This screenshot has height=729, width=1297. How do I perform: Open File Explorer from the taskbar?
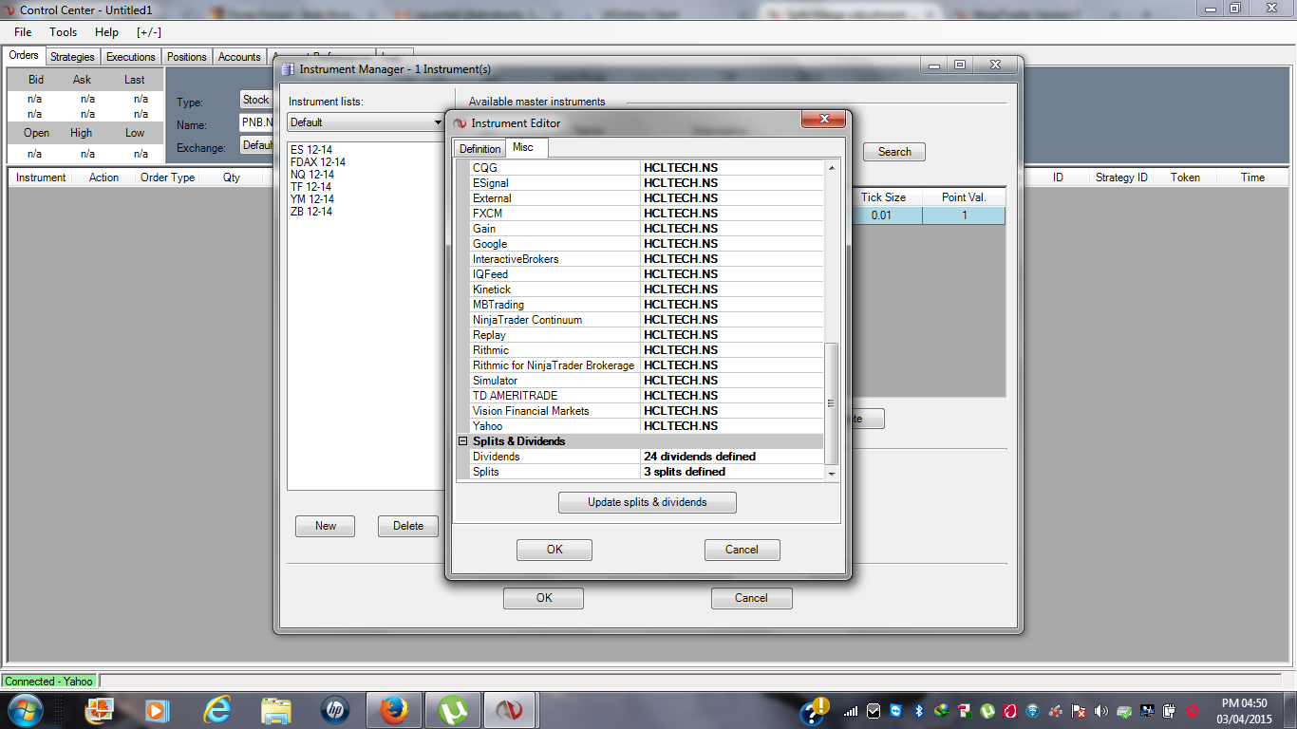(x=276, y=710)
